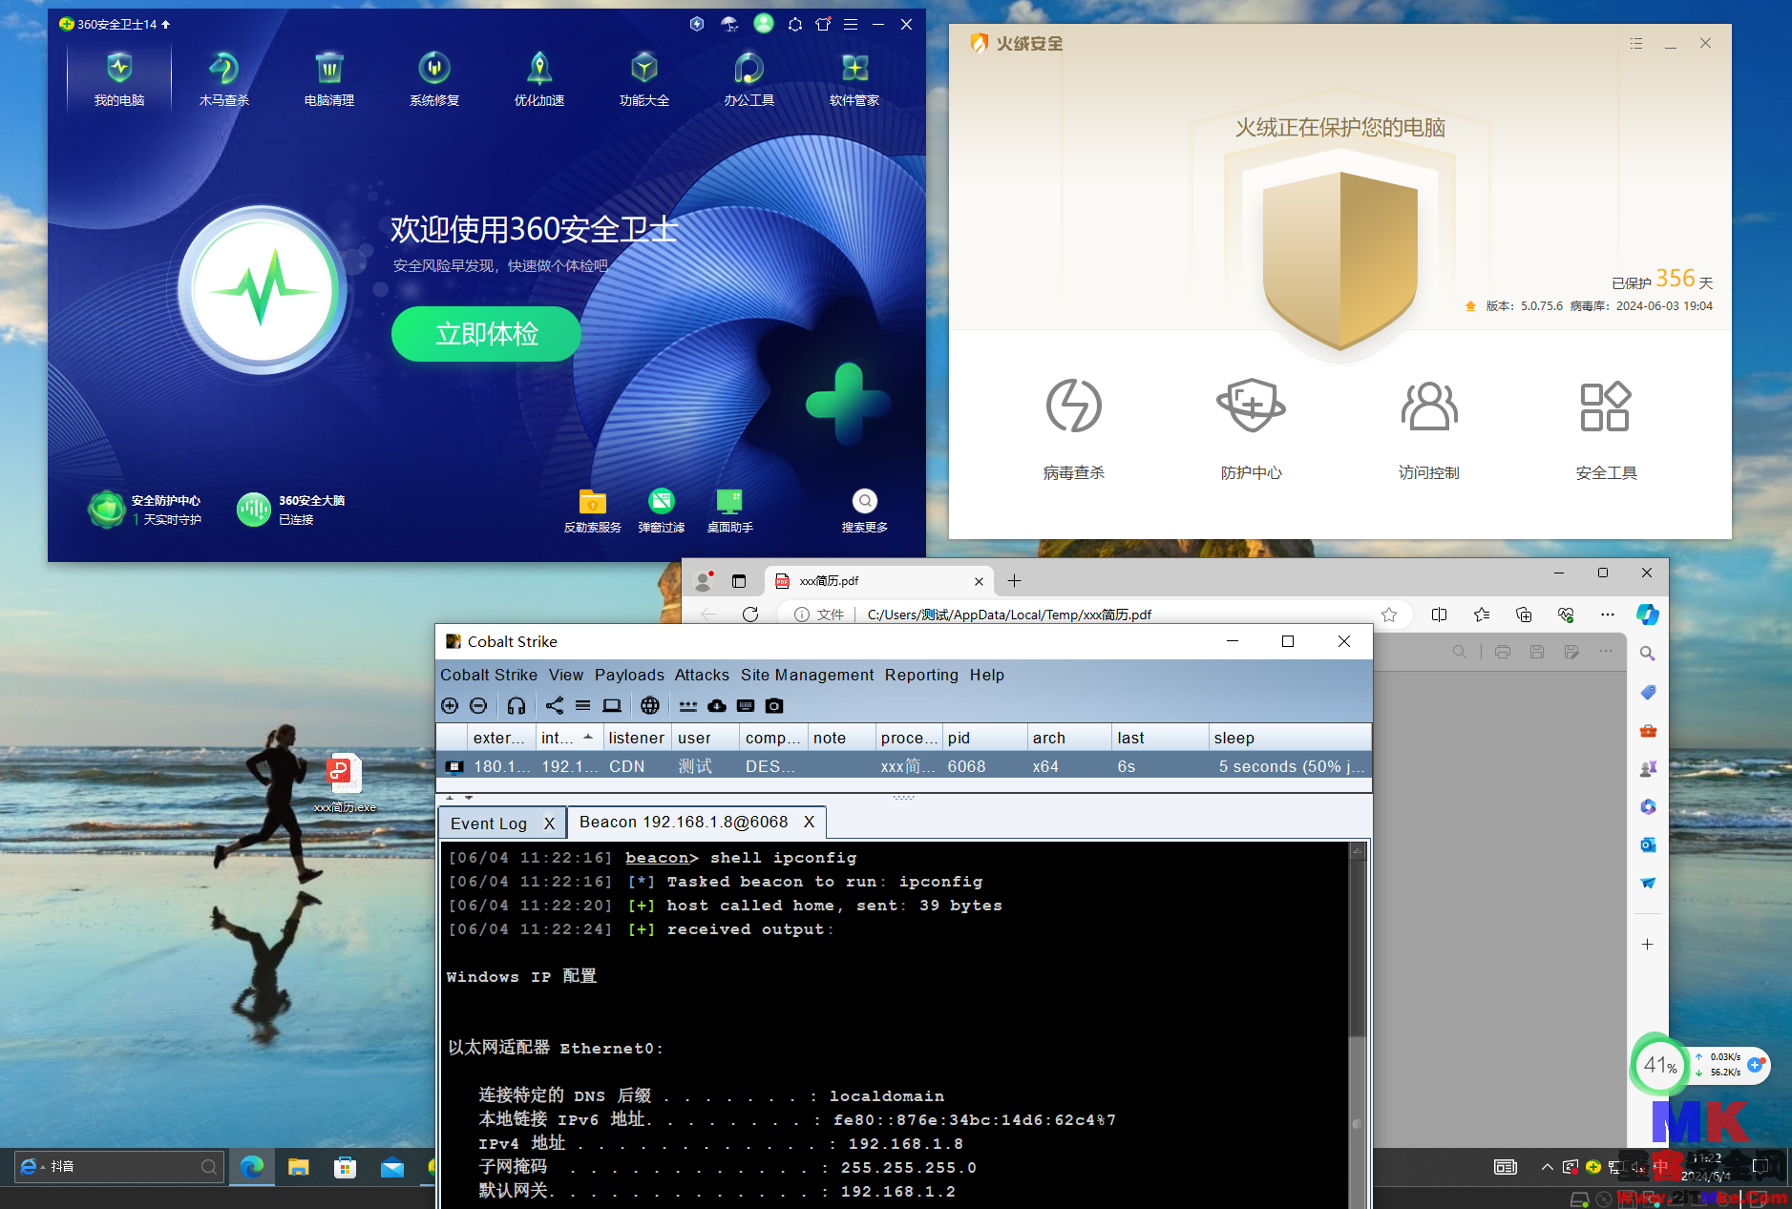Open 防护中心 in Huorong Security
The image size is (1792, 1209).
[1252, 429]
